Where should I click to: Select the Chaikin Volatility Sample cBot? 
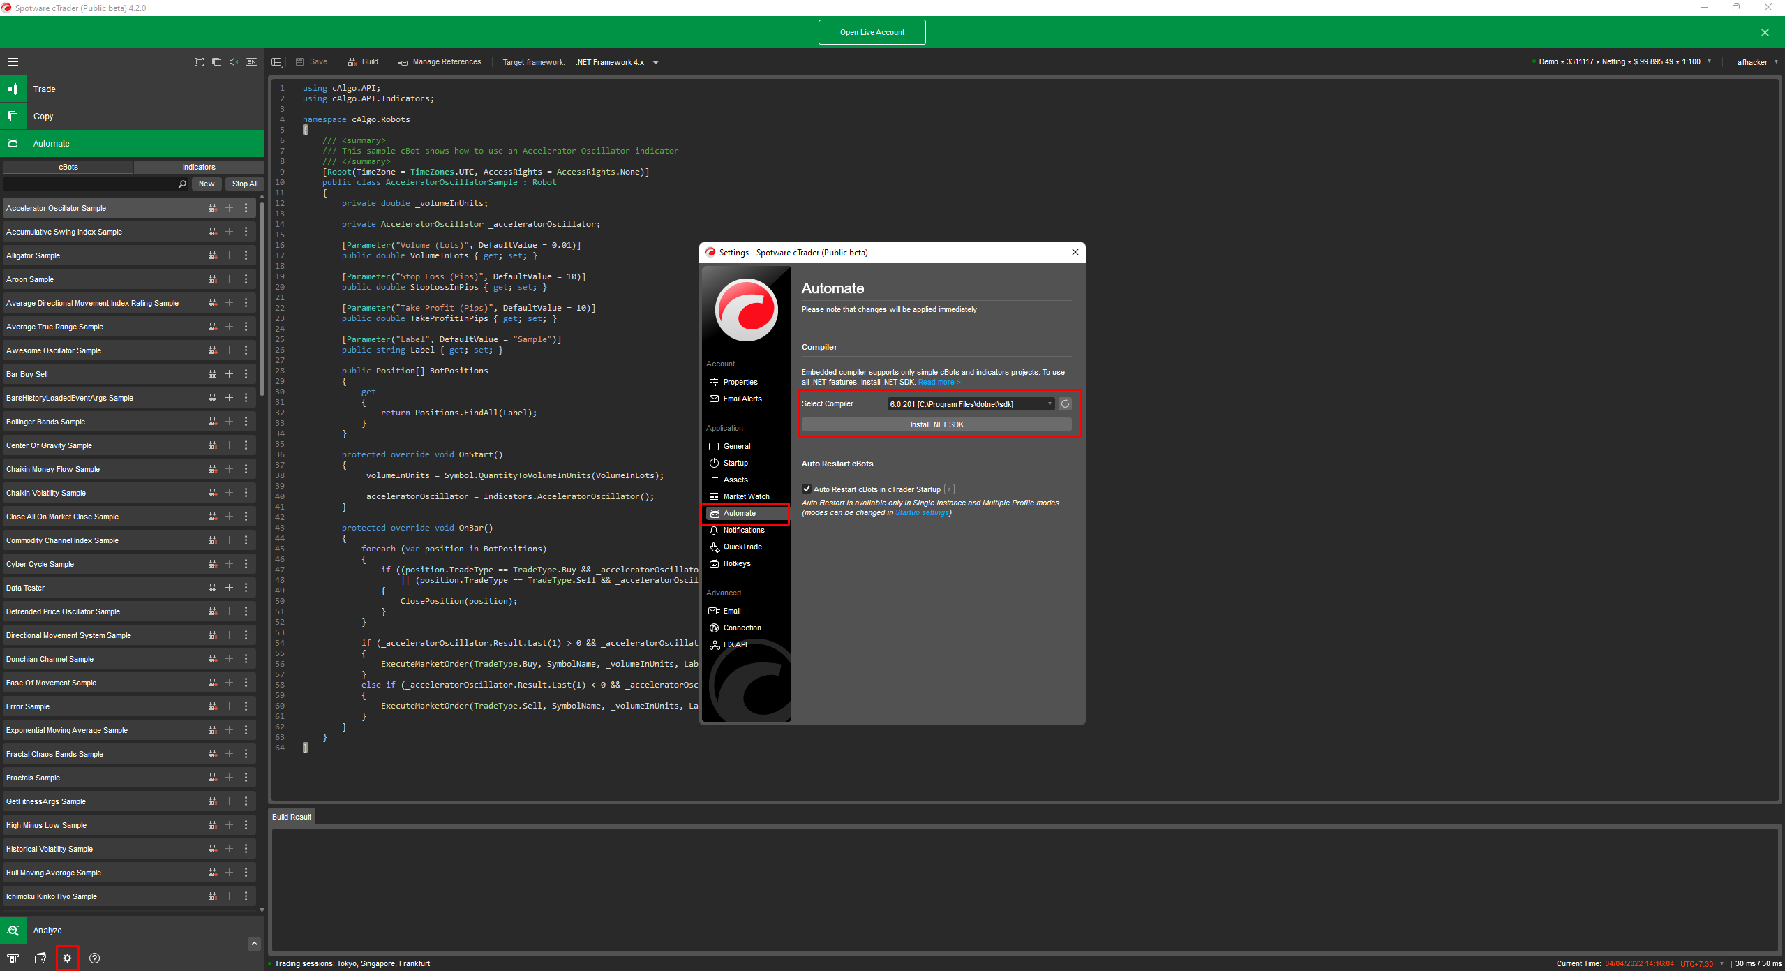[x=129, y=493]
